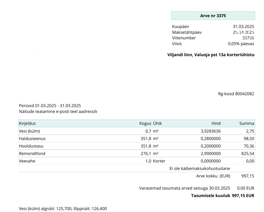Select the Rg-kood 80042082 text
Viewport: 264px width, 212px height.
point(236,94)
